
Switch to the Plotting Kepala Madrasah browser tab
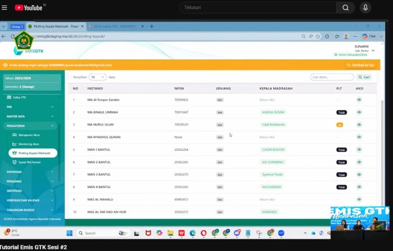coord(56,26)
